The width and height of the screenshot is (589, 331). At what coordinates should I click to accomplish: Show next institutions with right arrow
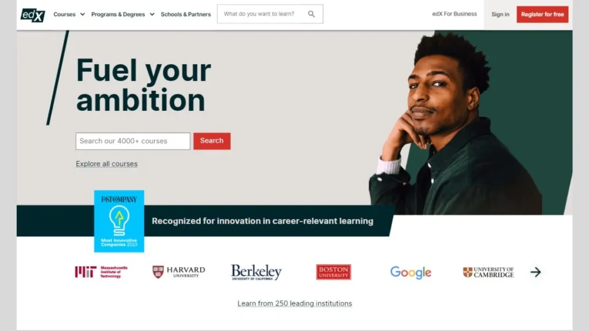[536, 272]
